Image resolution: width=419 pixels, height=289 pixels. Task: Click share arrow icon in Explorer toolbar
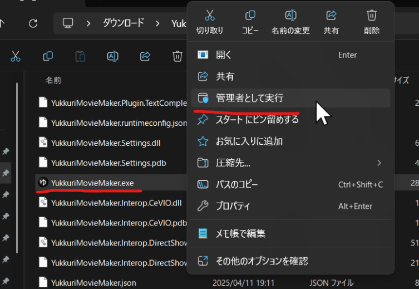145,56
